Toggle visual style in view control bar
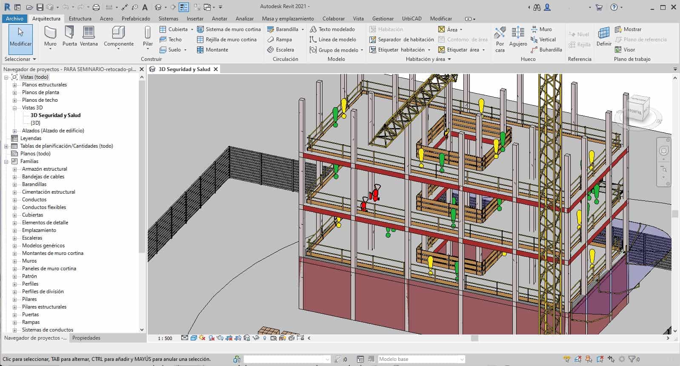Image resolution: width=680 pixels, height=366 pixels. 194,338
